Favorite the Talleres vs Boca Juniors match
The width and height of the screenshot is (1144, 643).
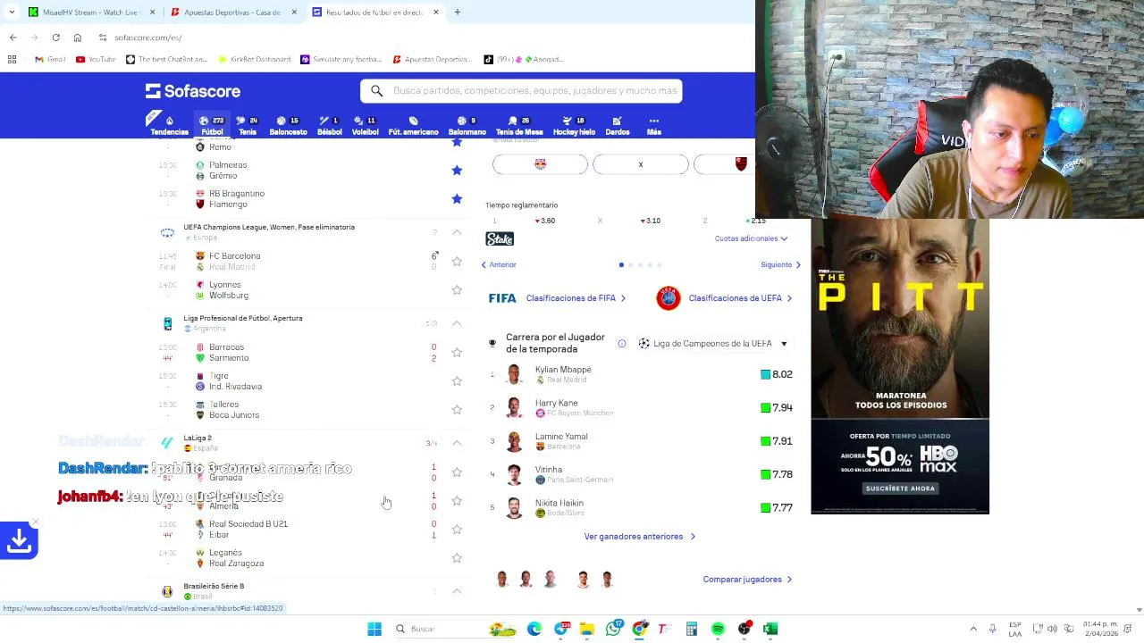457,409
